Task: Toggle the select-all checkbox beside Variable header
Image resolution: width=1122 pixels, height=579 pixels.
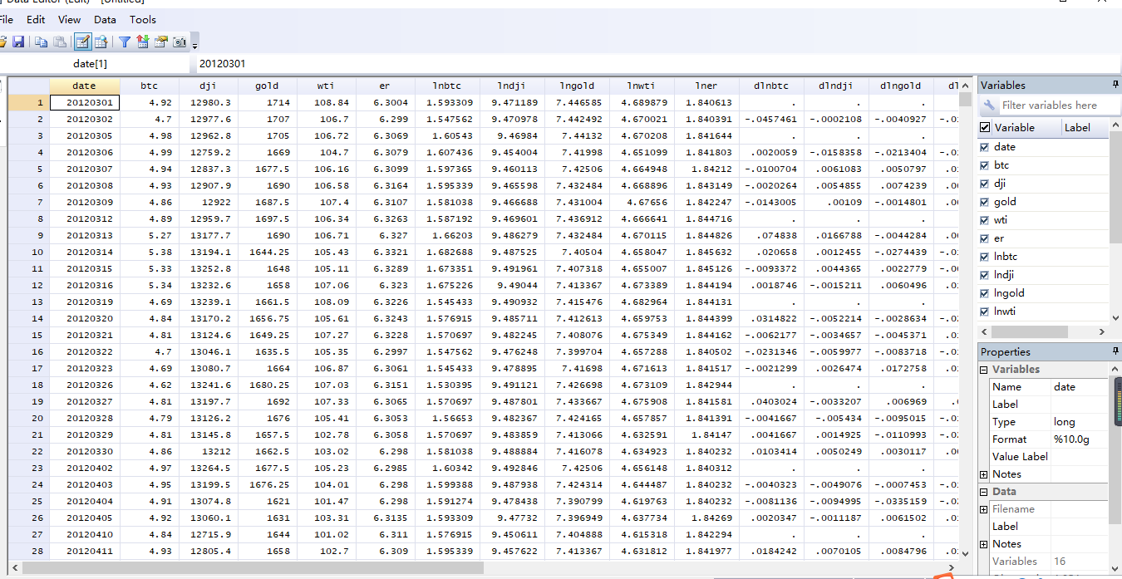Action: (x=985, y=127)
